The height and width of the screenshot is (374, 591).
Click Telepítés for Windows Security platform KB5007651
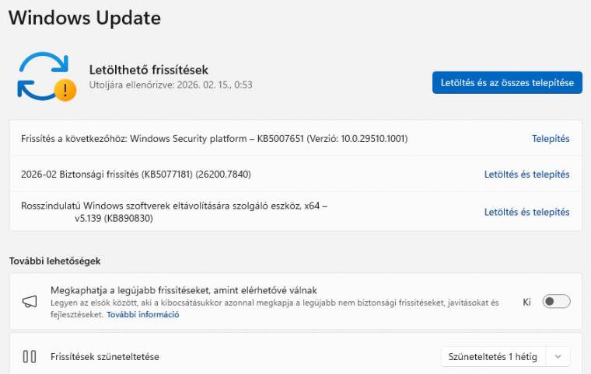551,139
